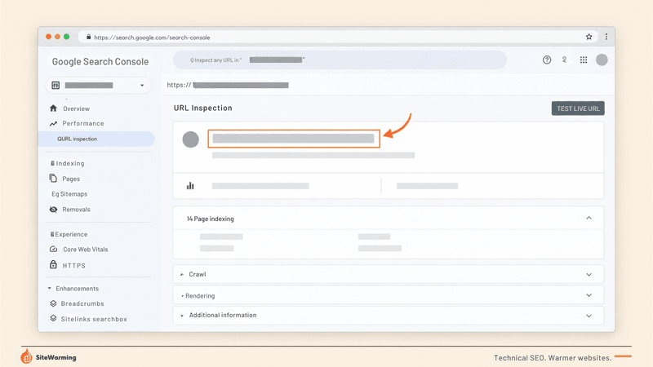Click the Additional information label

tap(223, 315)
